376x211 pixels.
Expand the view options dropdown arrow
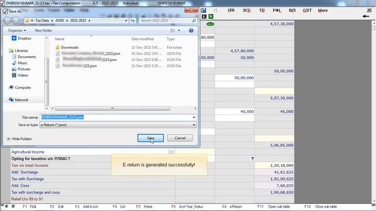click(x=179, y=30)
